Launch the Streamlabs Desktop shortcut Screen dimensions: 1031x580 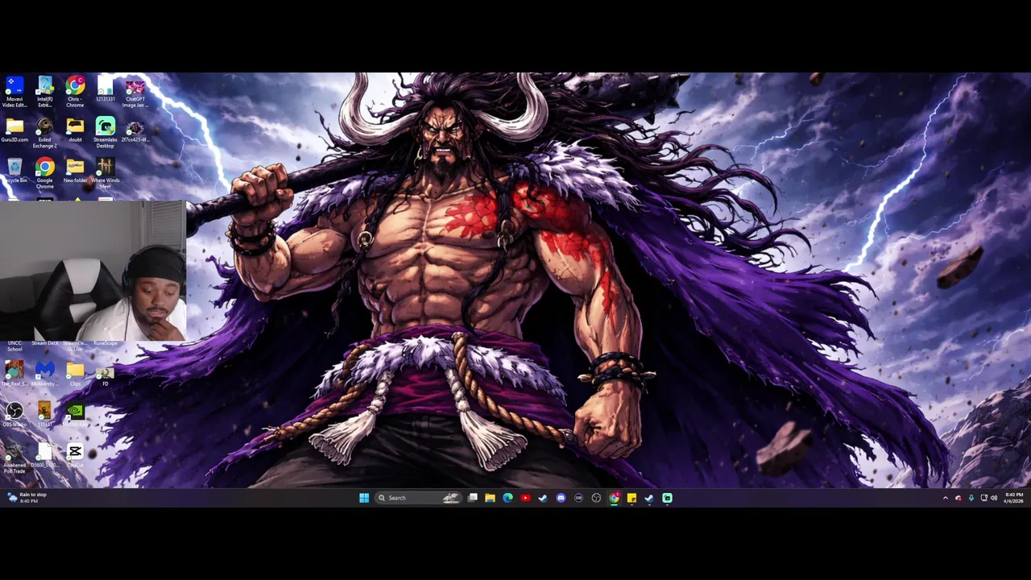point(105,133)
